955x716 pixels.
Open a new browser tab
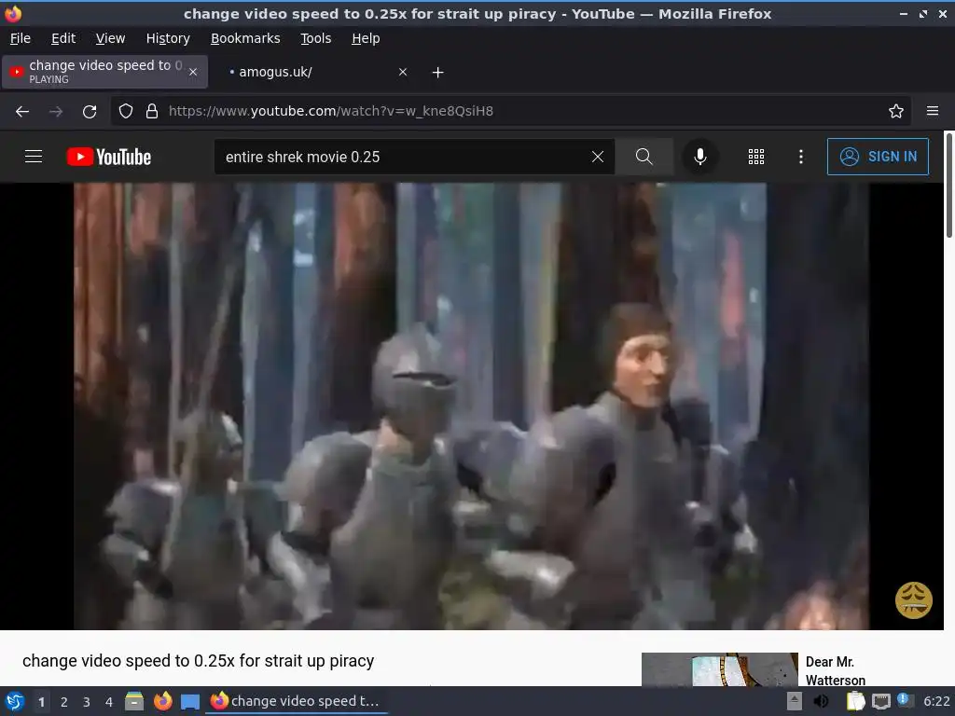pos(437,73)
